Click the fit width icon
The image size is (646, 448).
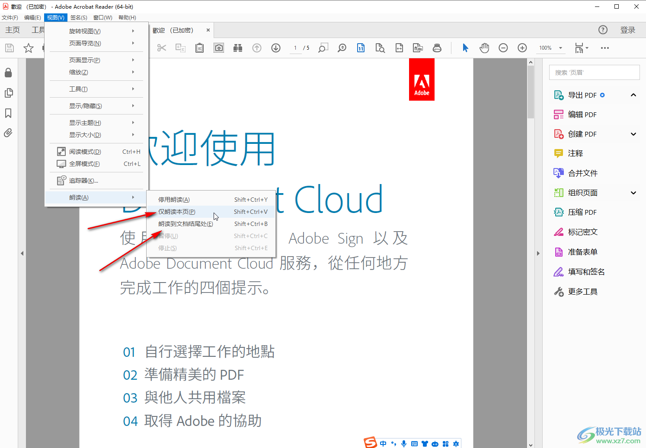pos(399,48)
